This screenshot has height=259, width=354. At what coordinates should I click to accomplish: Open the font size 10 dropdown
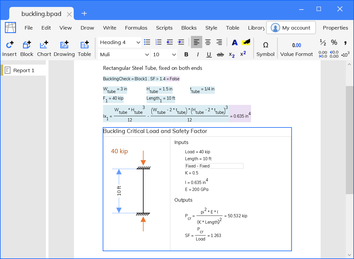[x=164, y=54]
